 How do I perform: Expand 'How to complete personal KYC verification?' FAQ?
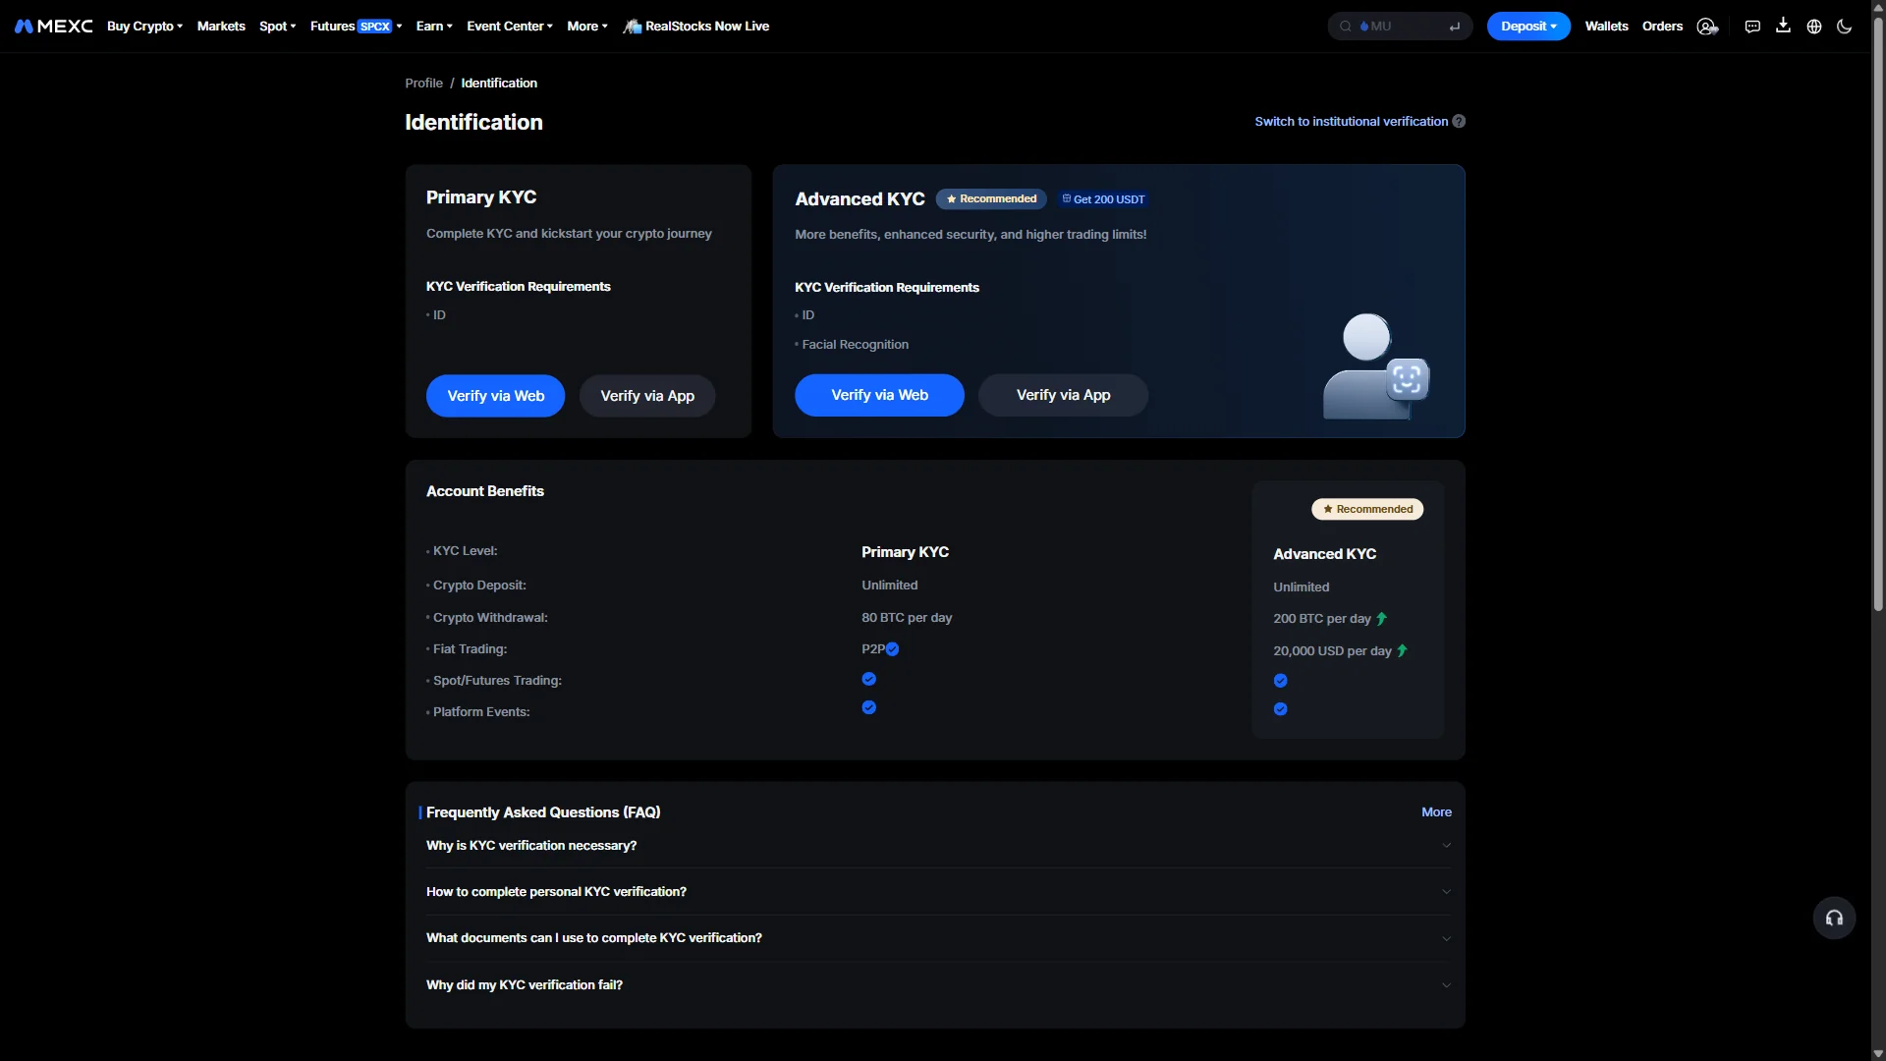[x=938, y=892]
